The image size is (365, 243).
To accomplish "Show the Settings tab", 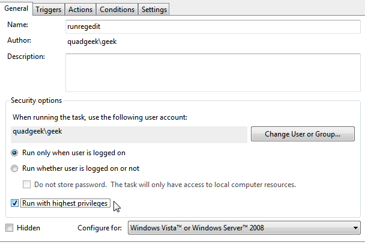I will tap(154, 10).
